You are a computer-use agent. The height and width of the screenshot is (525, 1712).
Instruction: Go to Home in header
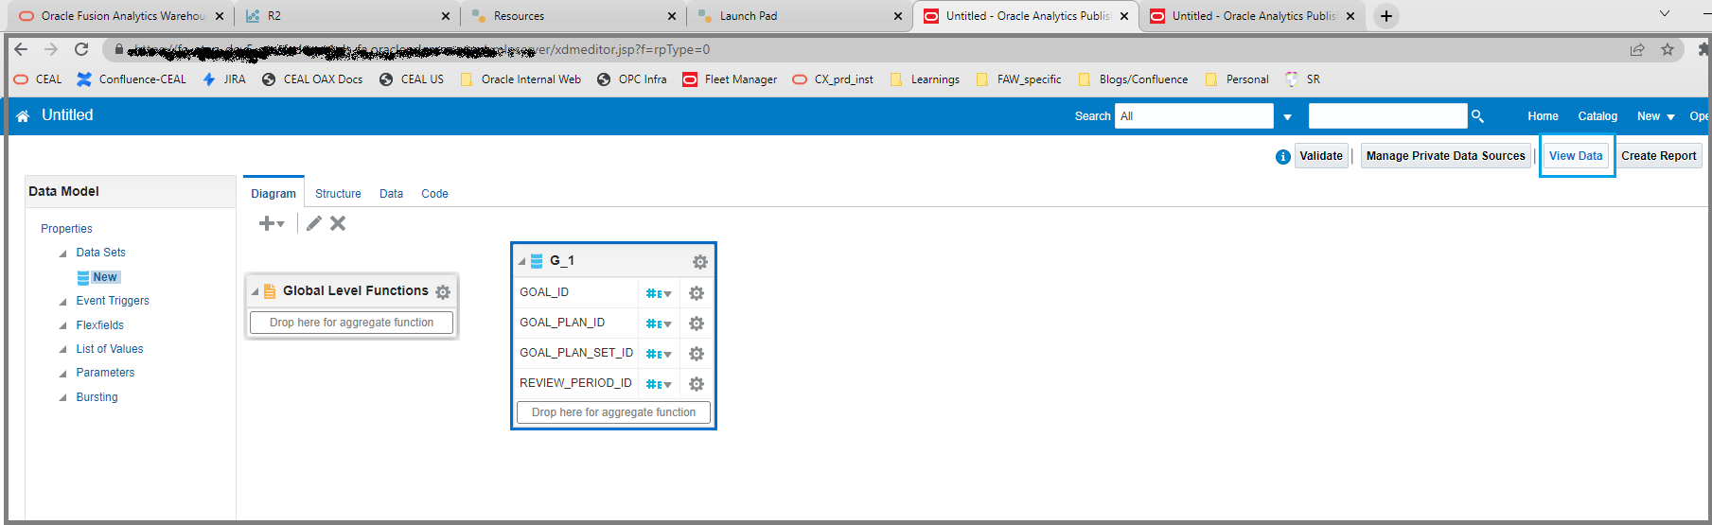[x=1543, y=116]
